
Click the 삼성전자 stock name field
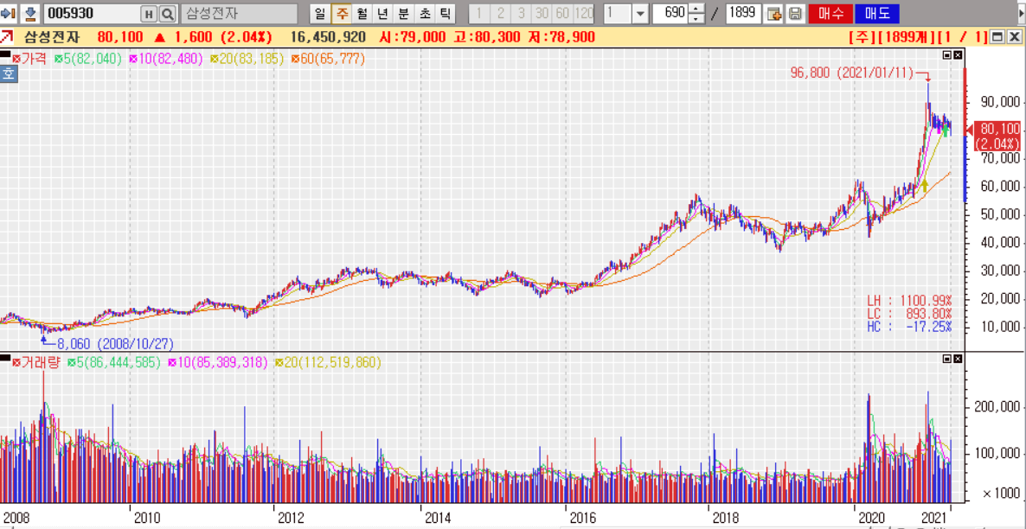coord(240,14)
